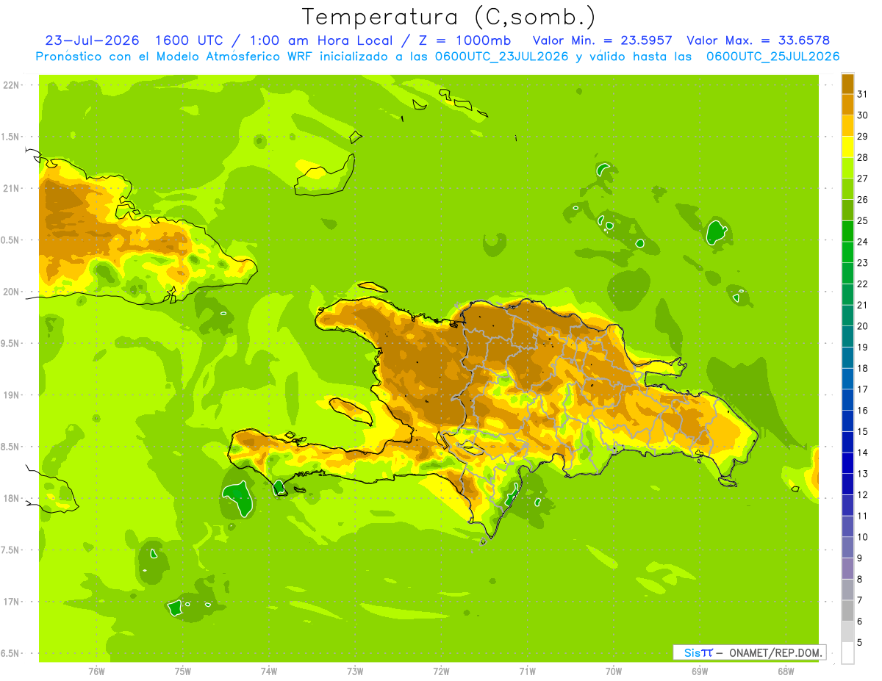Click the green legend swatch between 26 and 27
Image resolution: width=882 pixels, height=681 pixels.
point(847,189)
